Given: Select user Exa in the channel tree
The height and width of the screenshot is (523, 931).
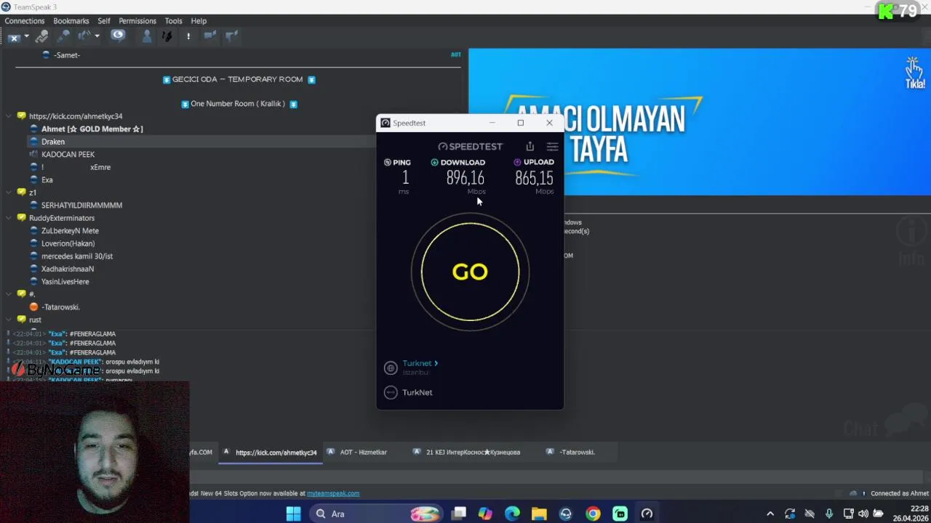Looking at the screenshot, I should click(47, 180).
